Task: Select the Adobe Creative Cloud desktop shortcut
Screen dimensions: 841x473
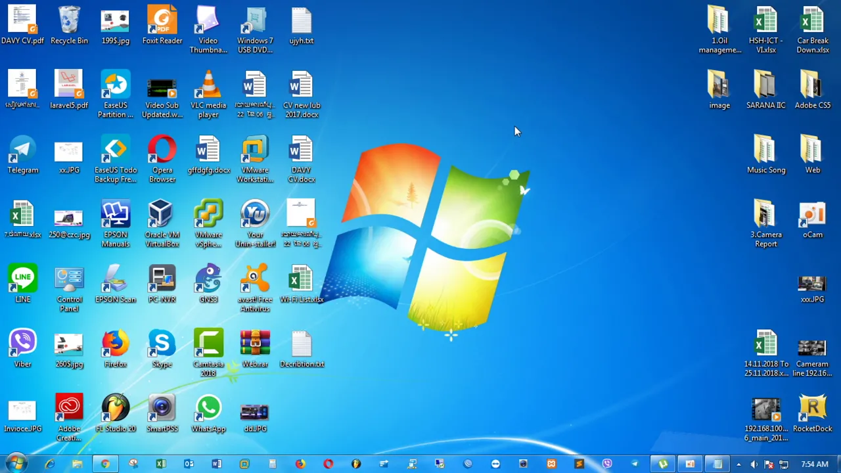Action: [x=69, y=417]
